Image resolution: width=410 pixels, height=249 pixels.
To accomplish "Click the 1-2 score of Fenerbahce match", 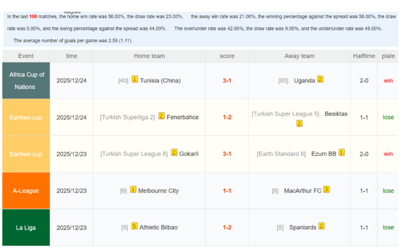I will tap(227, 117).
